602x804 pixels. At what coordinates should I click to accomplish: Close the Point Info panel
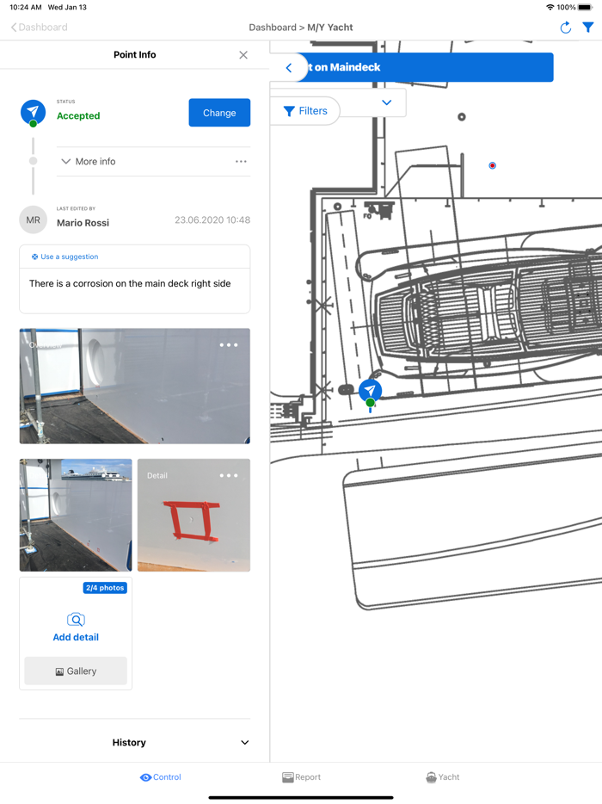[x=243, y=55]
